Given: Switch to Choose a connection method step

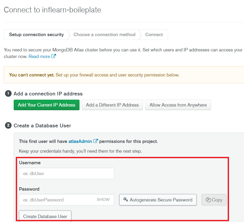Looking at the screenshot, I should pos(104,35).
